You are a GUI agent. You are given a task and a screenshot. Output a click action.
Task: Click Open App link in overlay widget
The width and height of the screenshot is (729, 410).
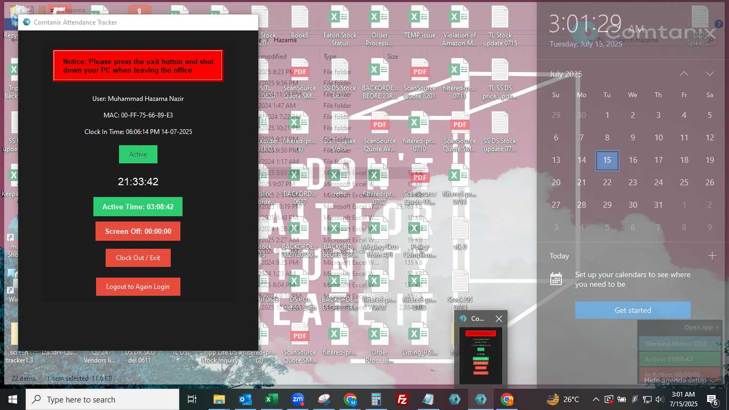point(702,327)
